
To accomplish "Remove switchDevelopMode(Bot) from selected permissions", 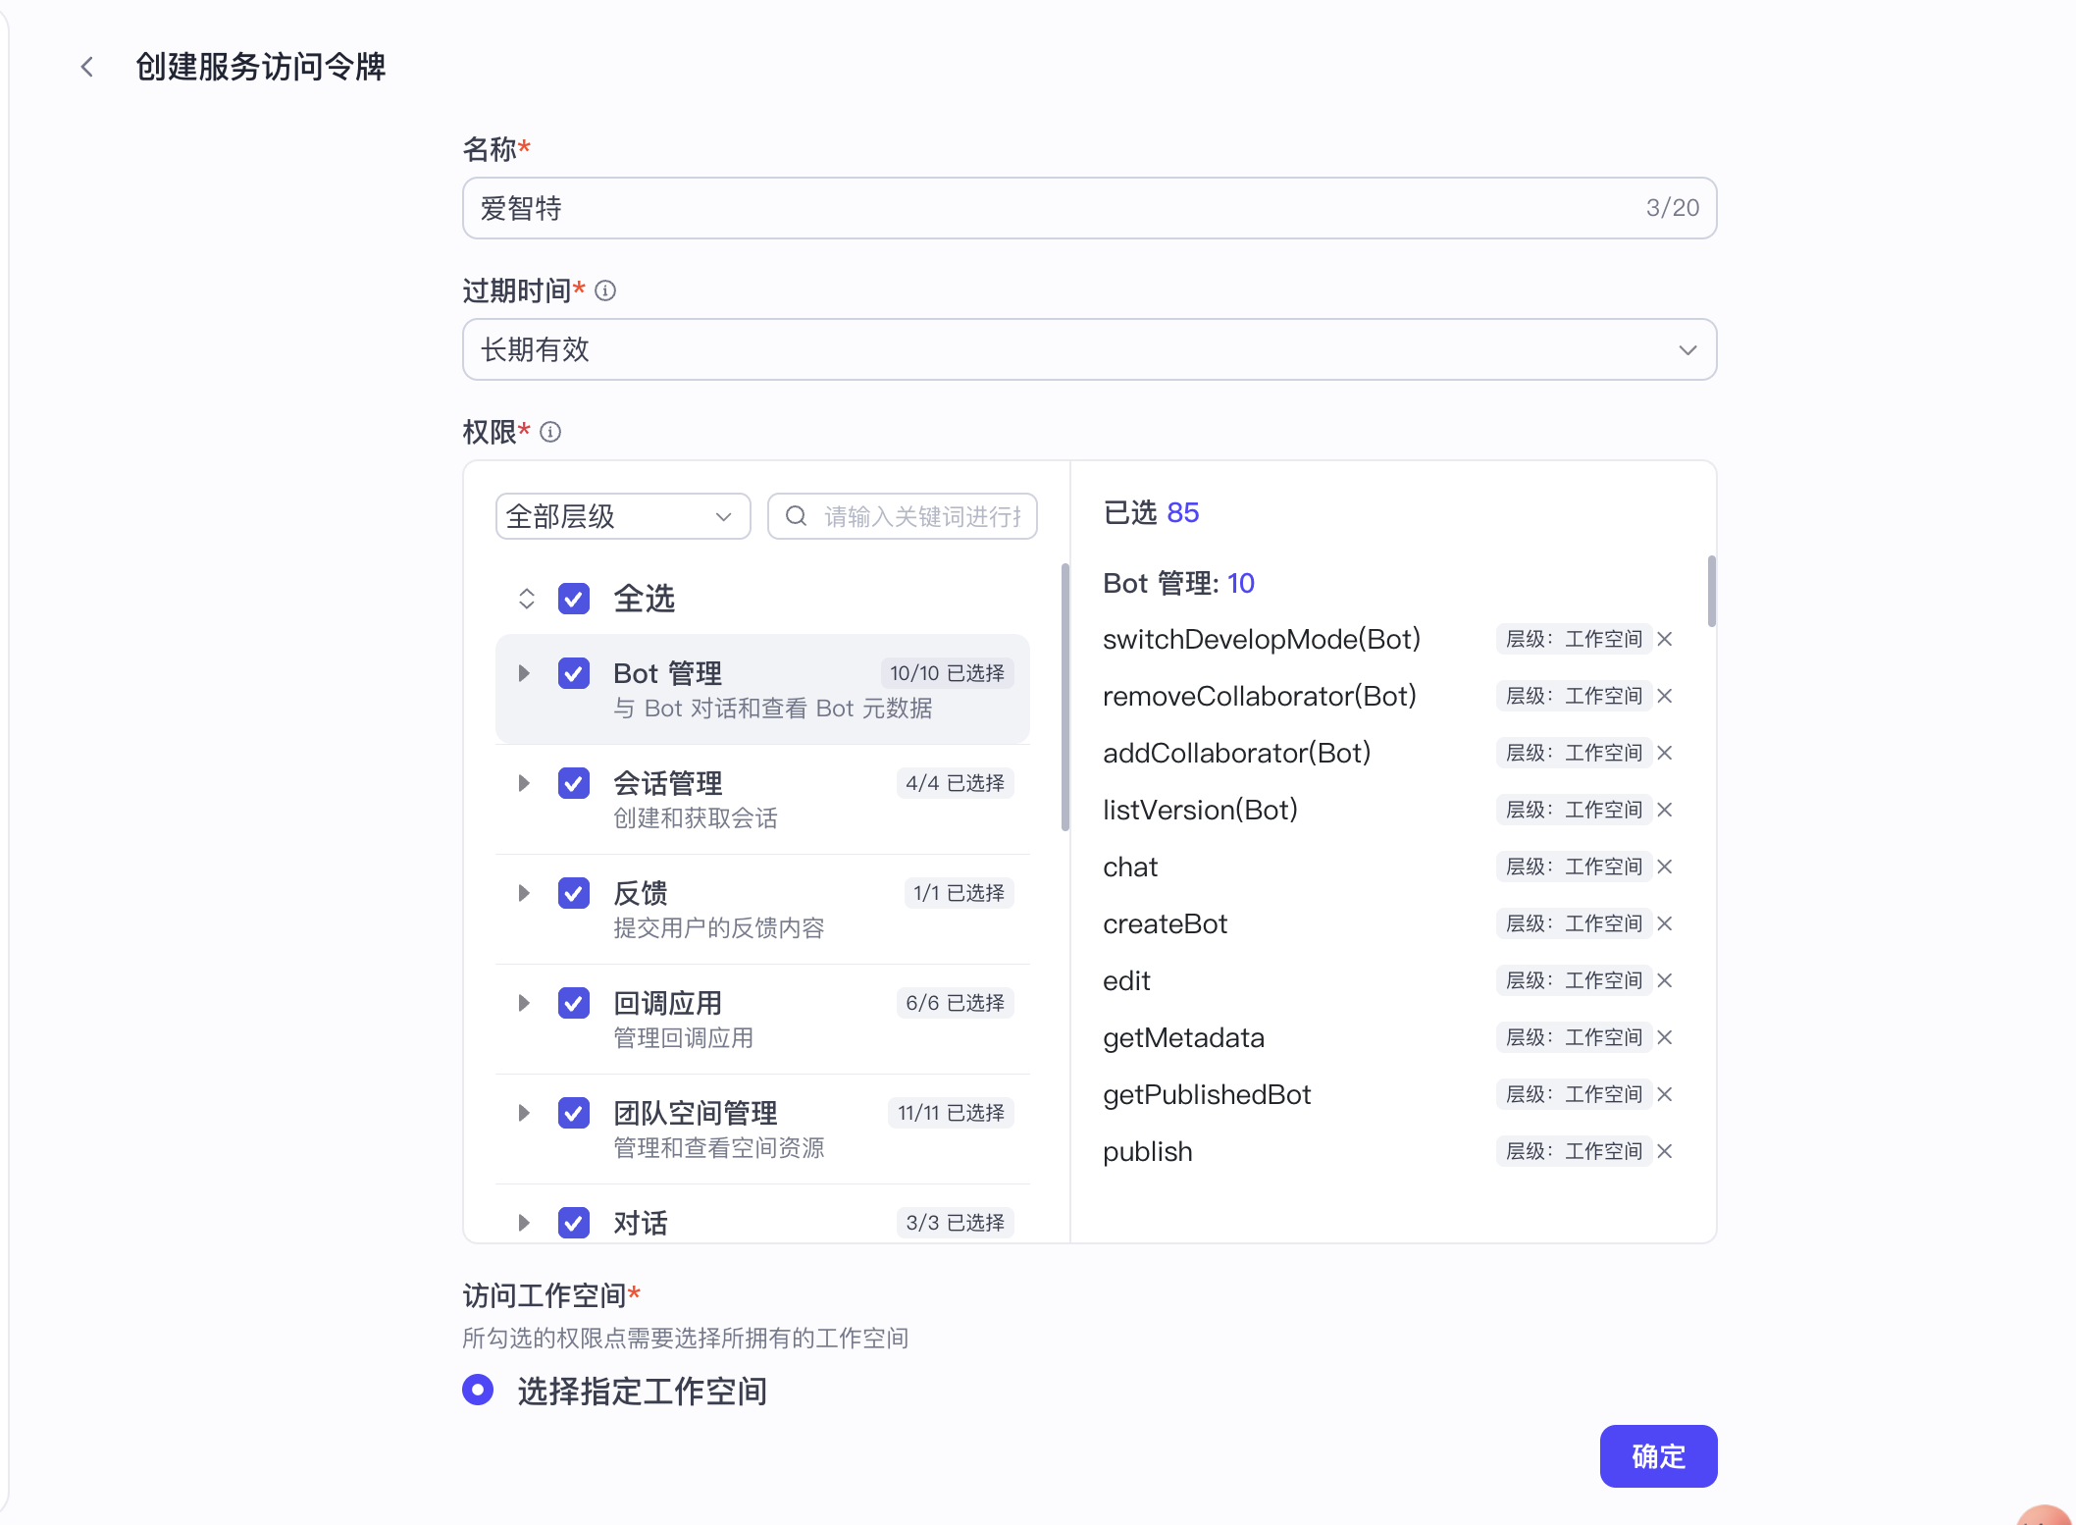I will click(x=1665, y=639).
